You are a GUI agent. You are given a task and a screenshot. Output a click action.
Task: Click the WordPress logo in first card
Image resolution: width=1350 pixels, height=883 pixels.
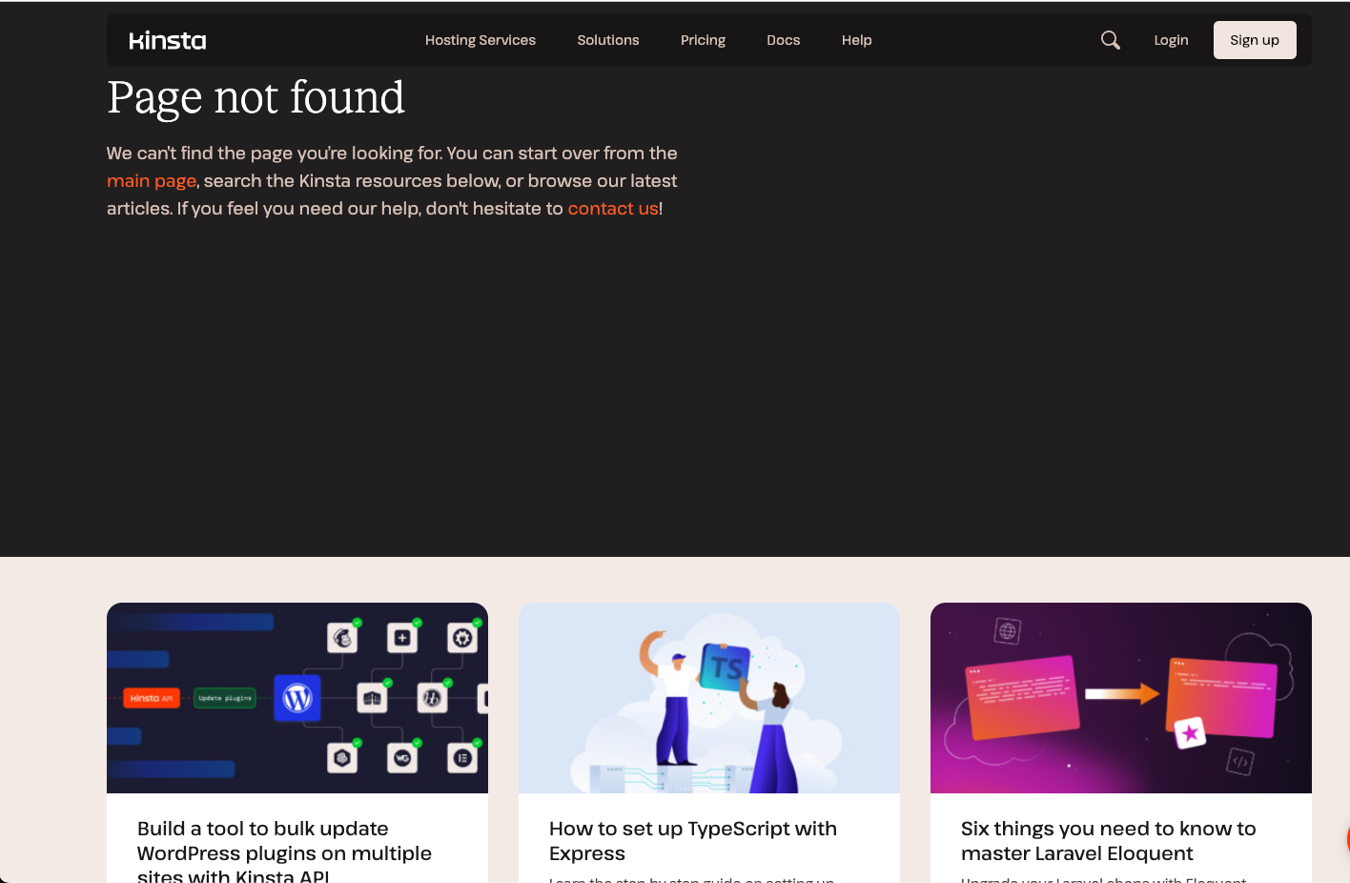pyautogui.click(x=297, y=699)
